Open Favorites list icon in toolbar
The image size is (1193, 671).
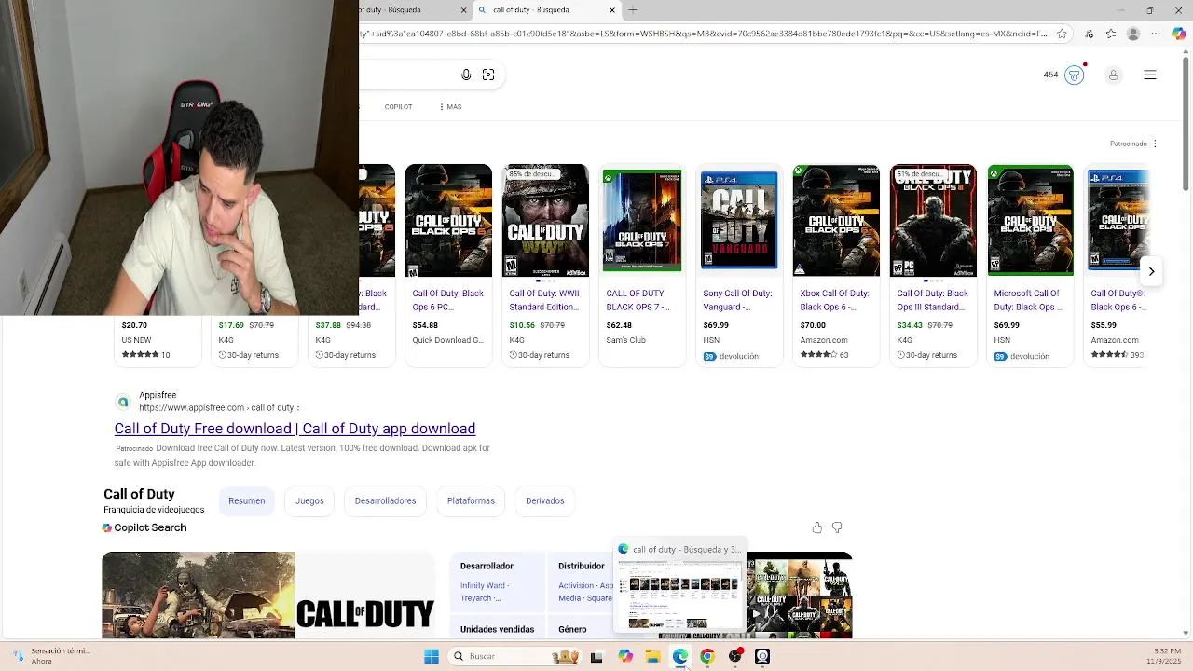pos(1111,34)
